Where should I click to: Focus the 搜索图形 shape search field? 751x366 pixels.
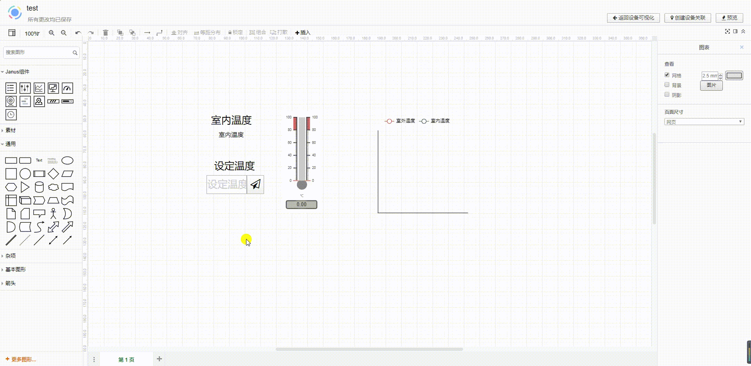pos(41,52)
